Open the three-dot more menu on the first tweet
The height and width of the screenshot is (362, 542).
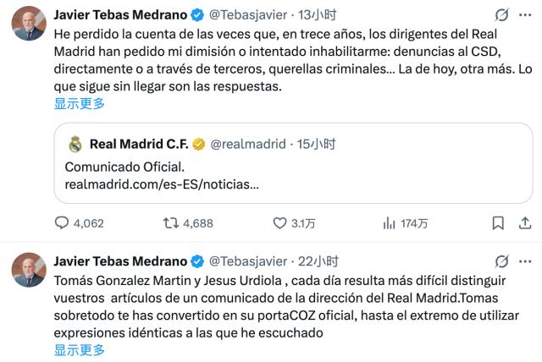(525, 15)
